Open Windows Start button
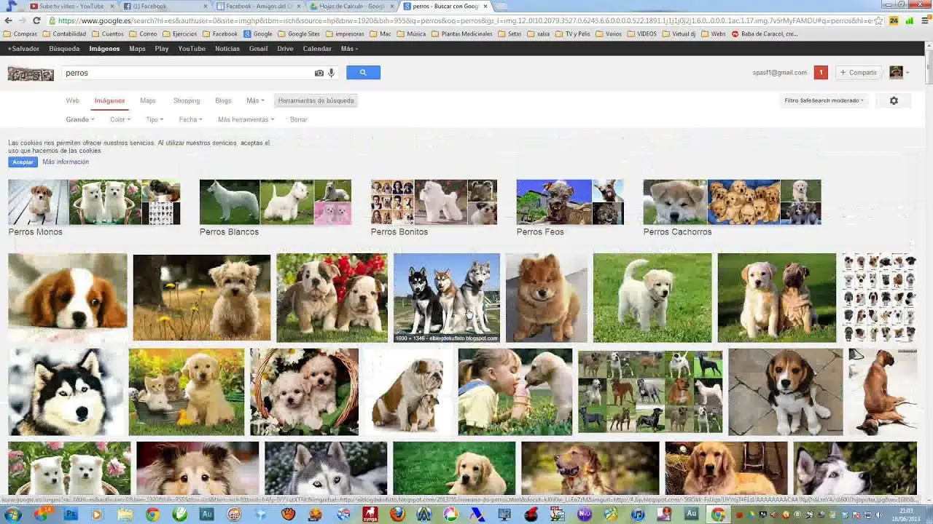This screenshot has height=524, width=933. 13,515
